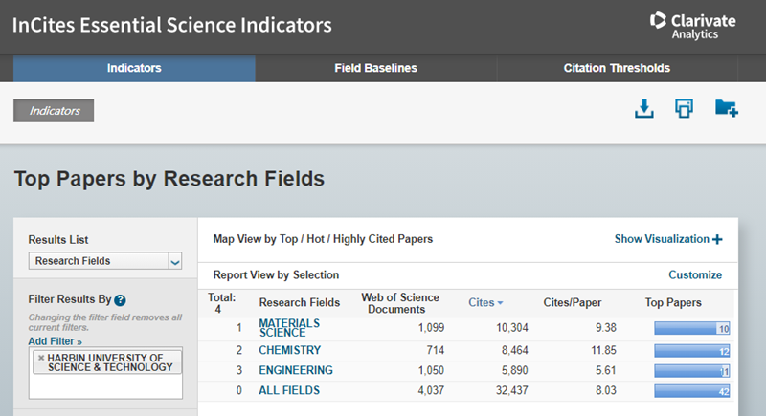This screenshot has width=766, height=416.
Task: Click the Indicators breadcrumb button
Action: [54, 111]
